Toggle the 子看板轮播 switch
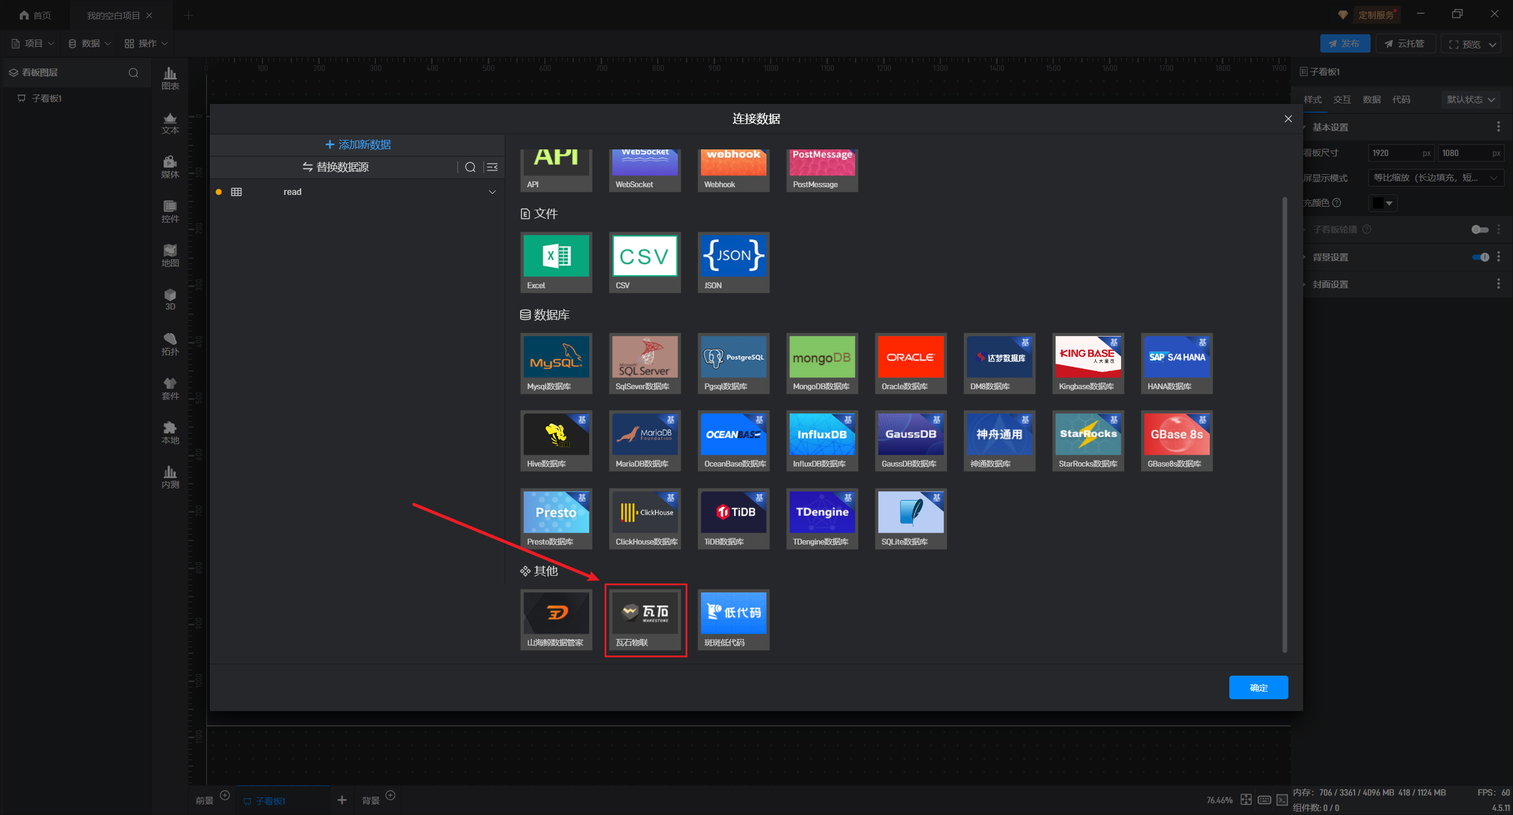 tap(1480, 230)
